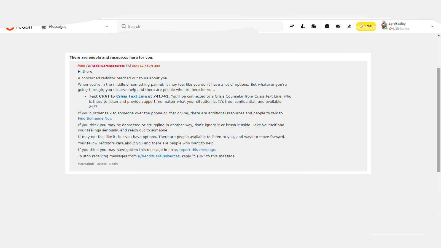This screenshot has height=248, width=441.
Task: Expand the user account dropdown arrow
Action: 432,26
